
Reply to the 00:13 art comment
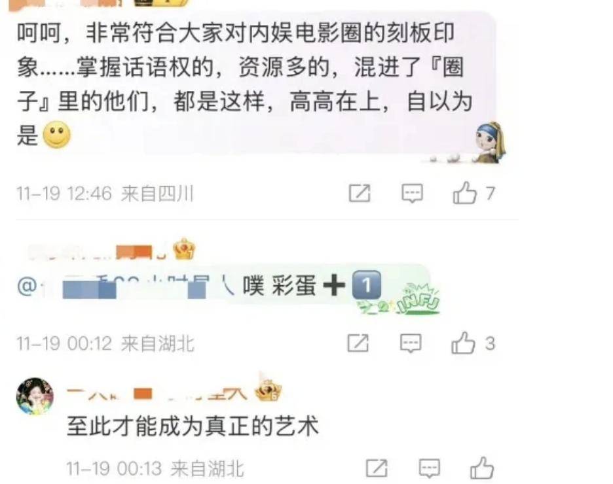429,468
